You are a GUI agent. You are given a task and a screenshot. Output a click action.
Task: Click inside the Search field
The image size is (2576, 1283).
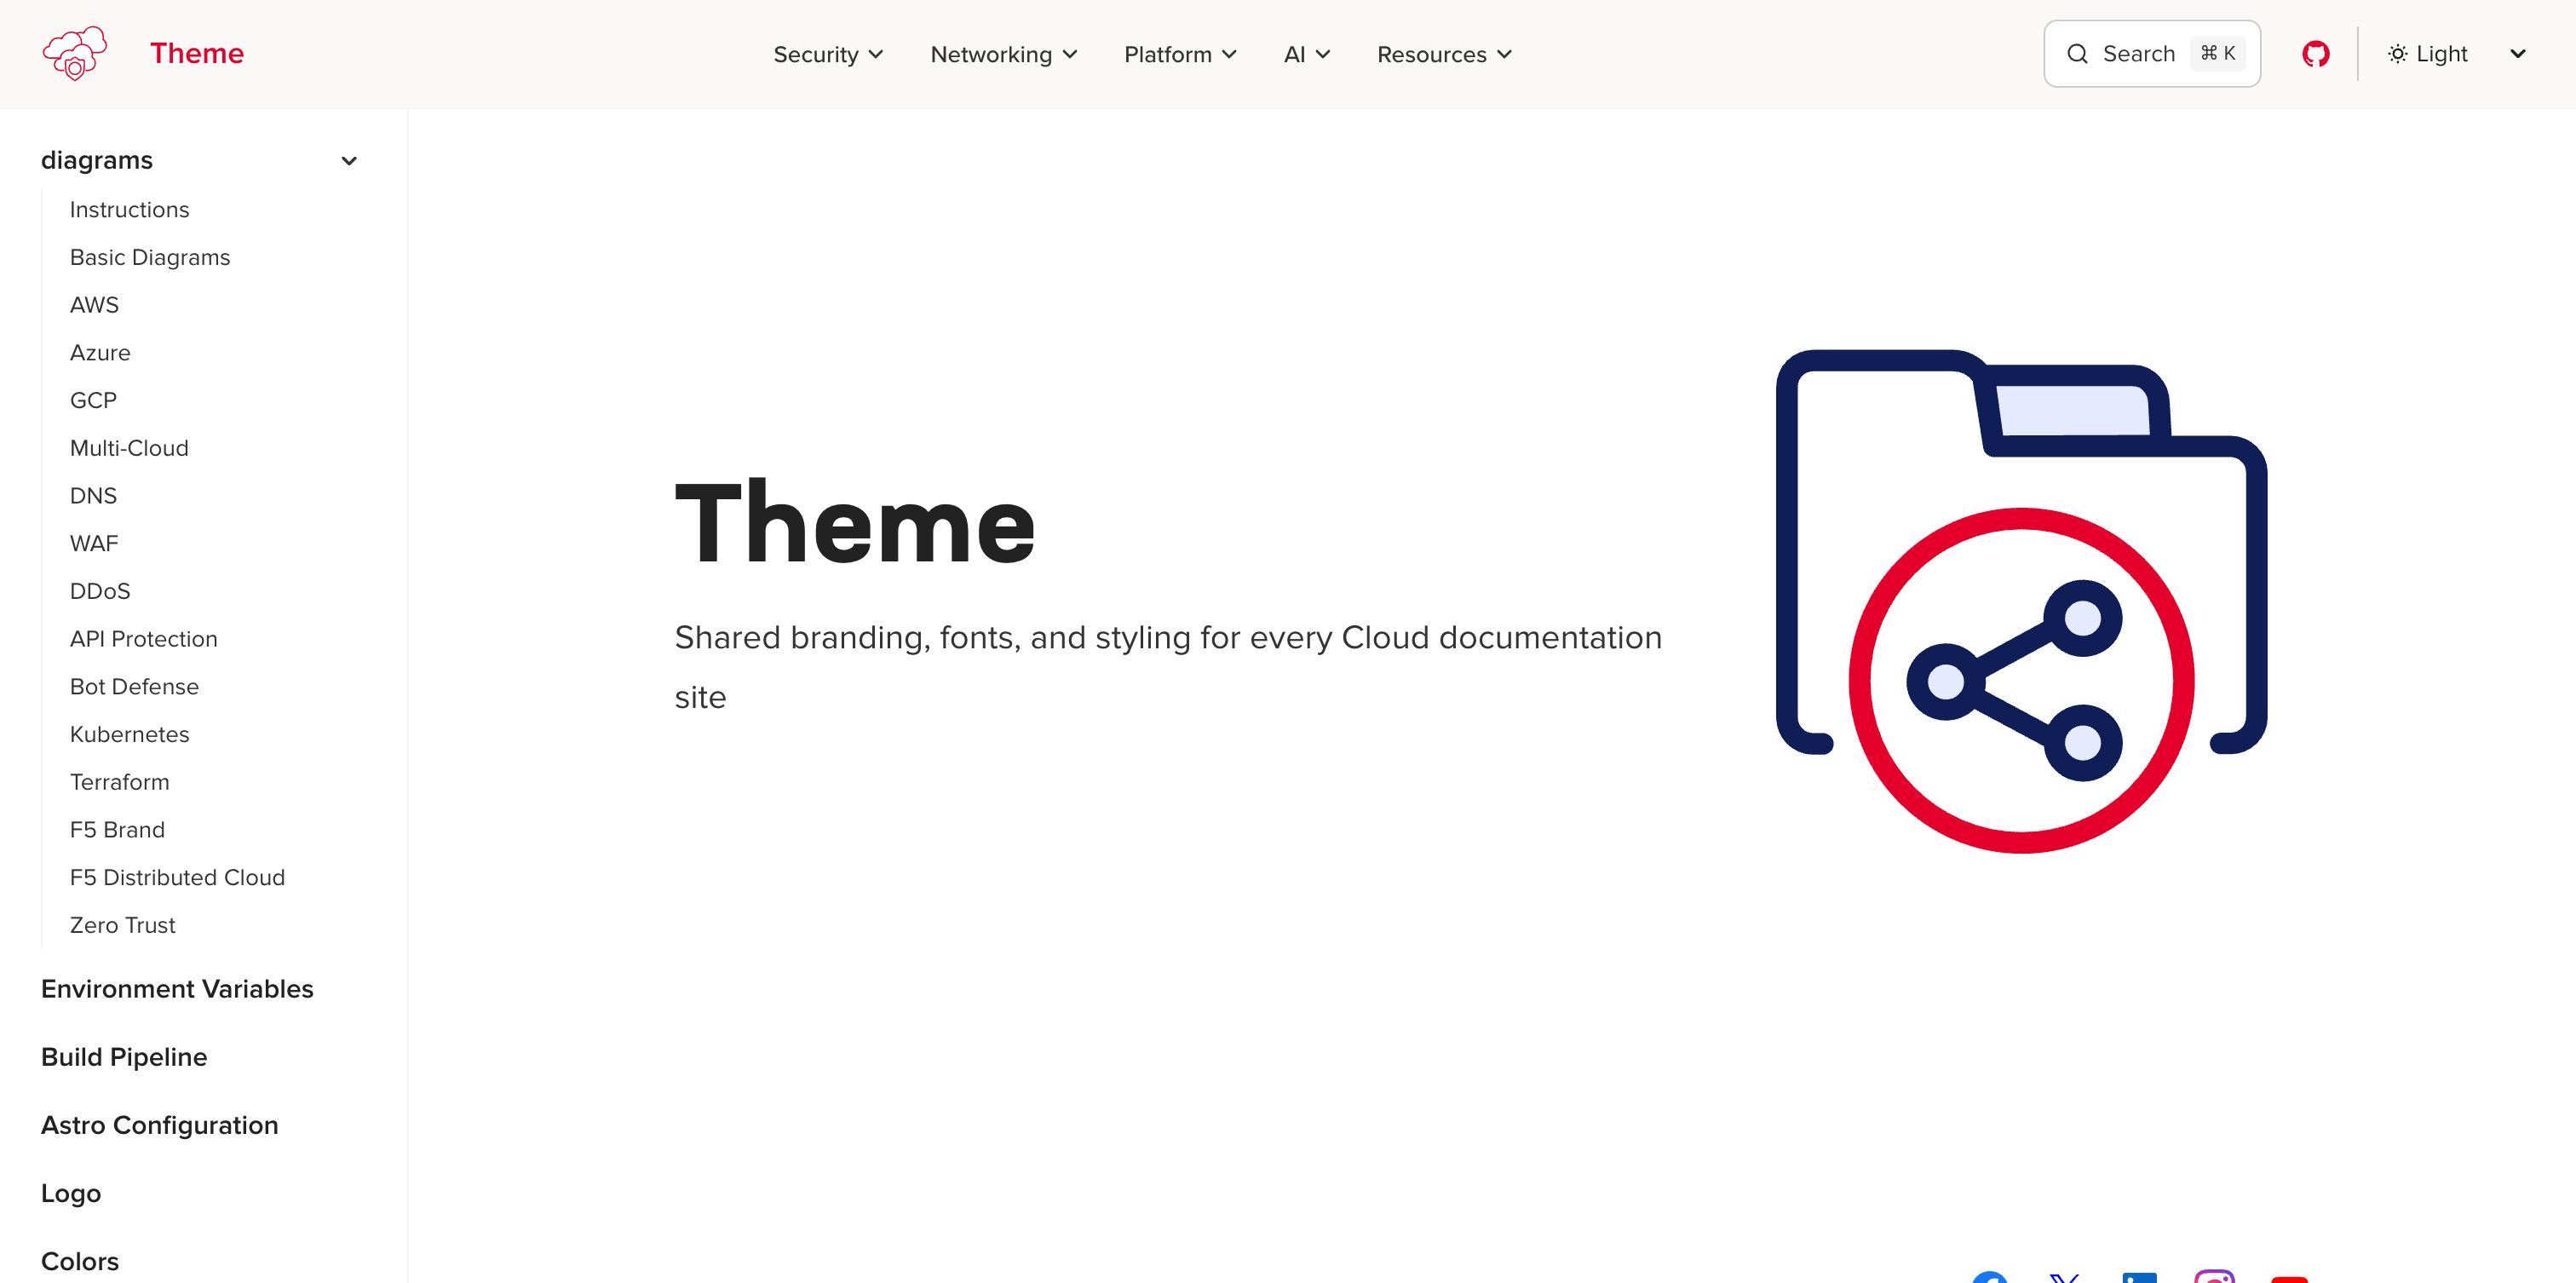tap(2150, 53)
